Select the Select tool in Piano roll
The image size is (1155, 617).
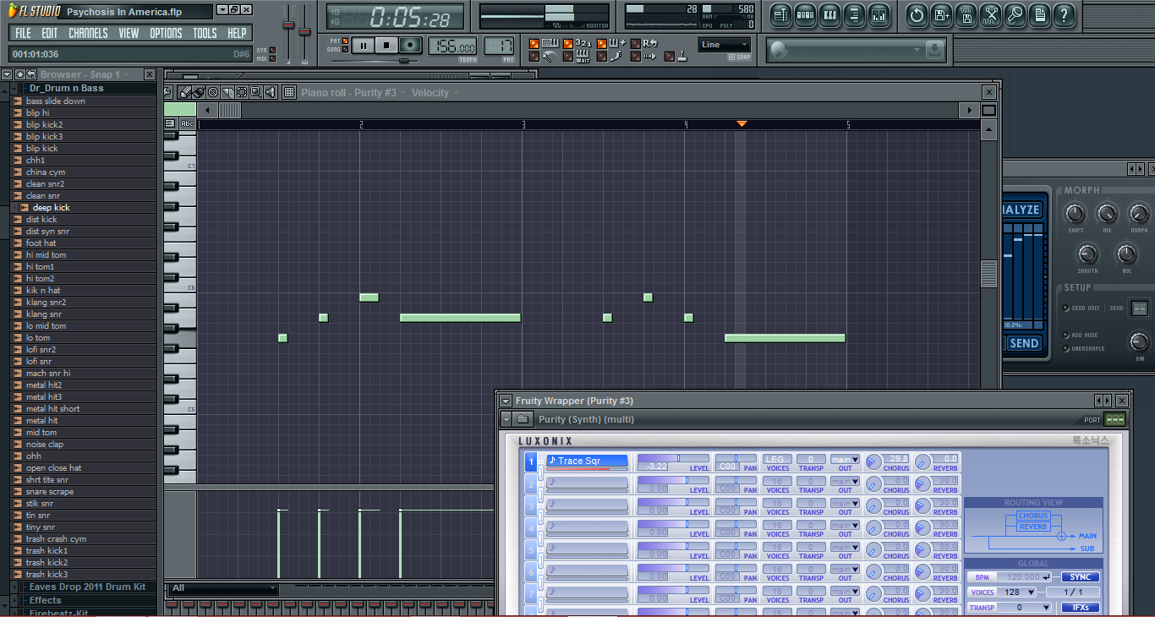click(x=242, y=93)
